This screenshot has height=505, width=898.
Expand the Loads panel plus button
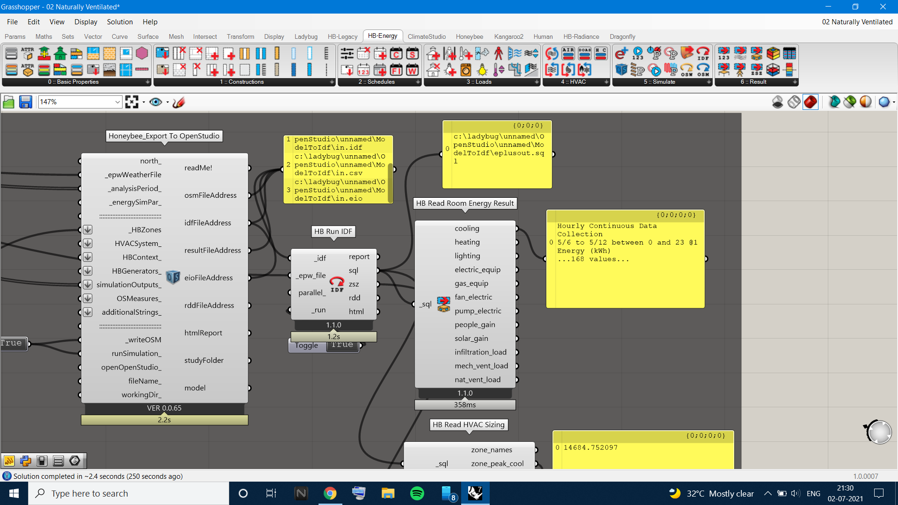(537, 82)
